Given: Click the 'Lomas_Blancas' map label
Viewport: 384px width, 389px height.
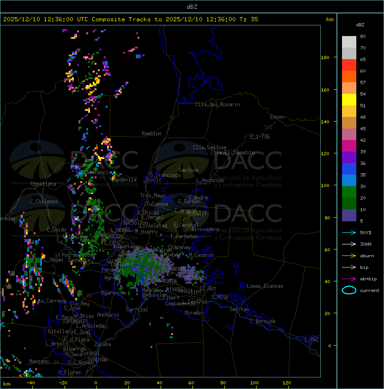Looking at the screenshot, I should pyautogui.click(x=265, y=286).
